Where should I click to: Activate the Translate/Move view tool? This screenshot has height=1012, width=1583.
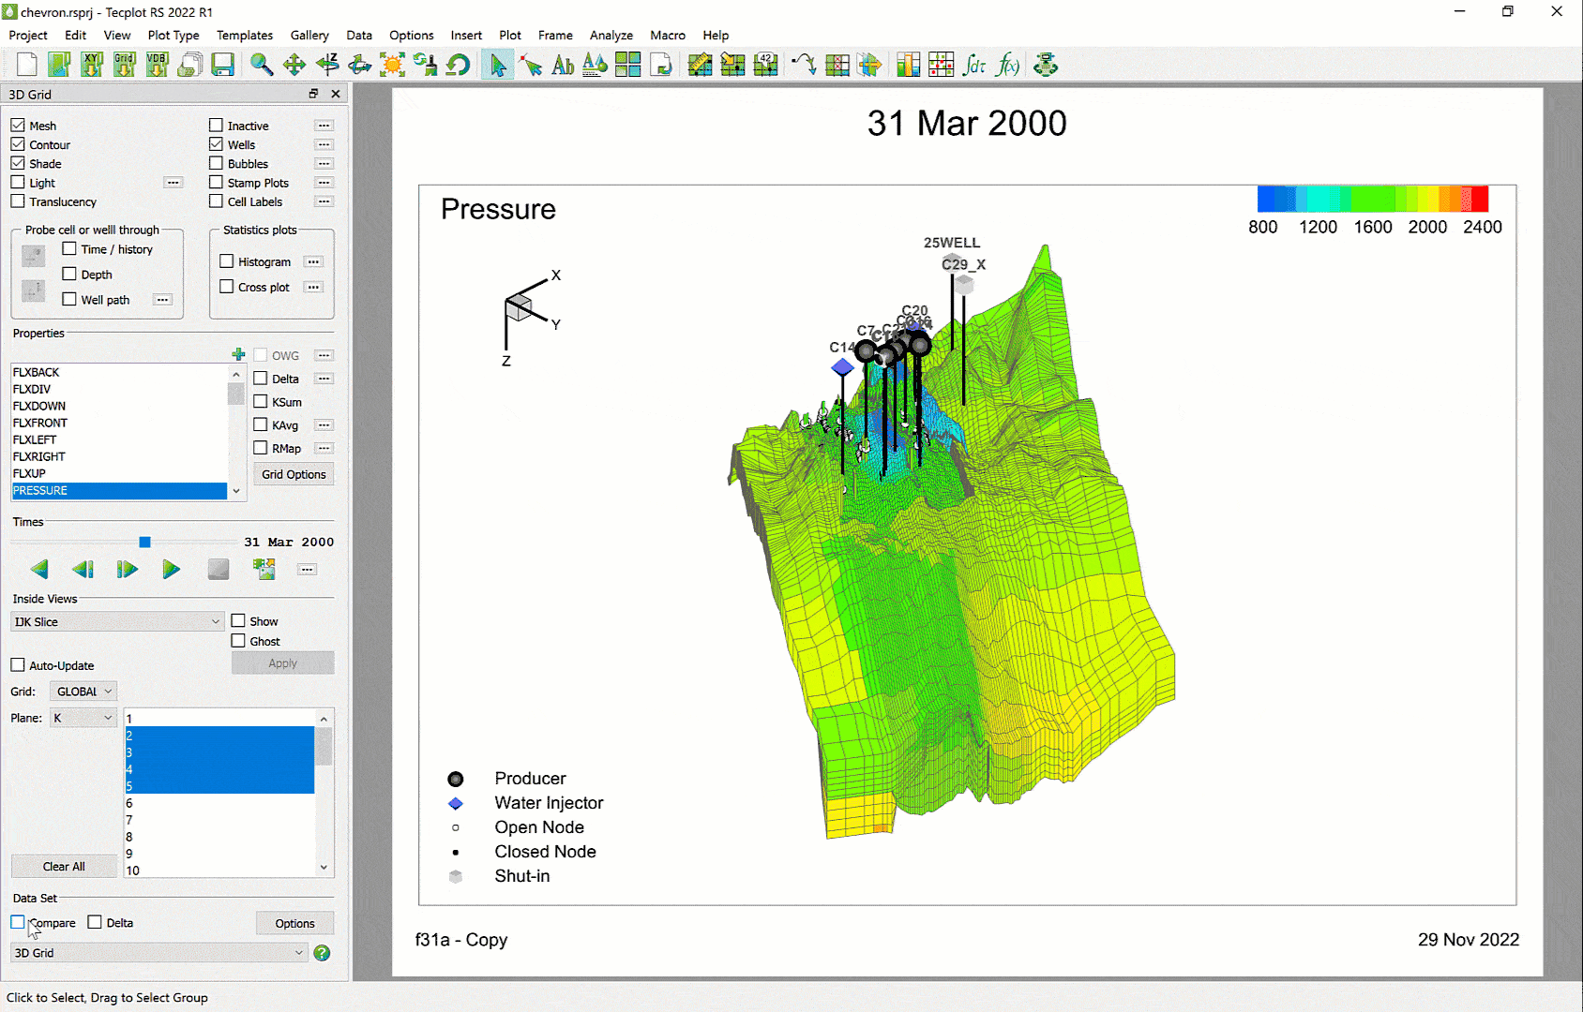pos(294,65)
